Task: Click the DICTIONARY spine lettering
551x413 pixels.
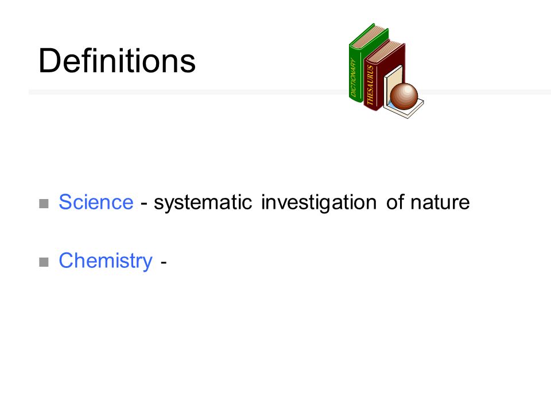Action: [353, 77]
